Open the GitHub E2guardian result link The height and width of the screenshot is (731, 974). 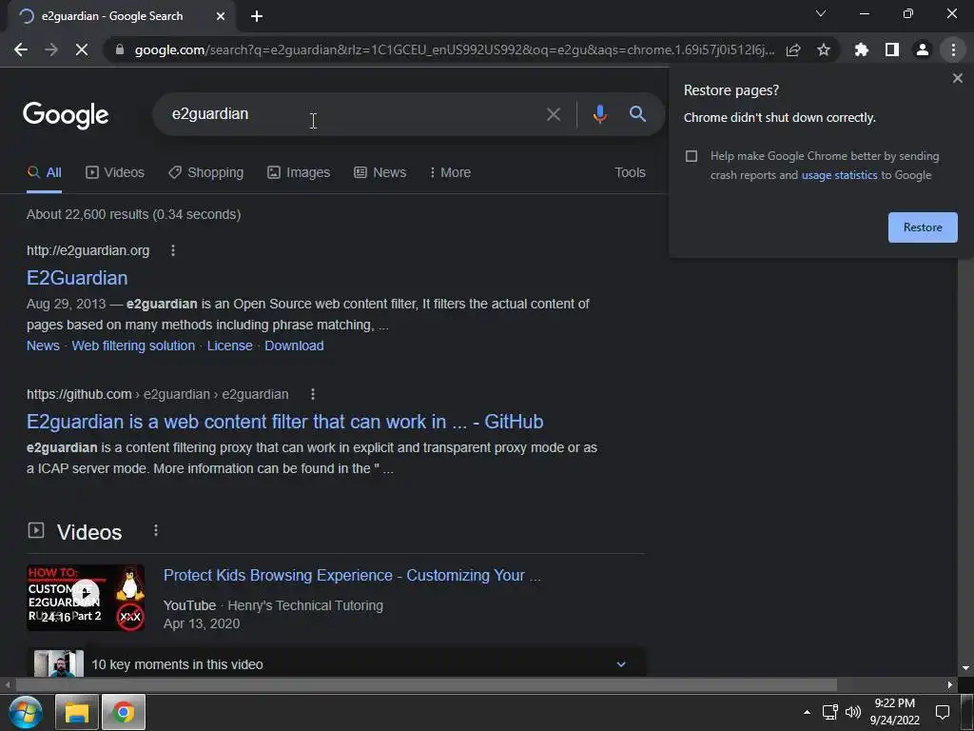coord(284,422)
